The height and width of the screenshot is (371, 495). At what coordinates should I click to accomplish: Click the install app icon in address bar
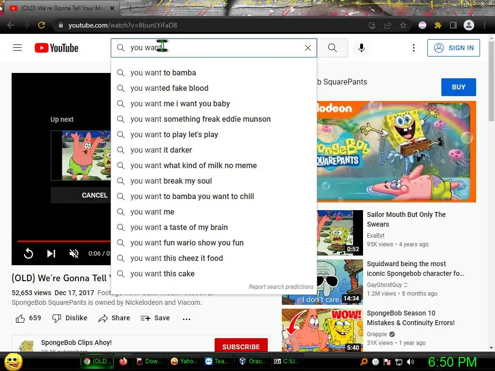click(x=372, y=25)
